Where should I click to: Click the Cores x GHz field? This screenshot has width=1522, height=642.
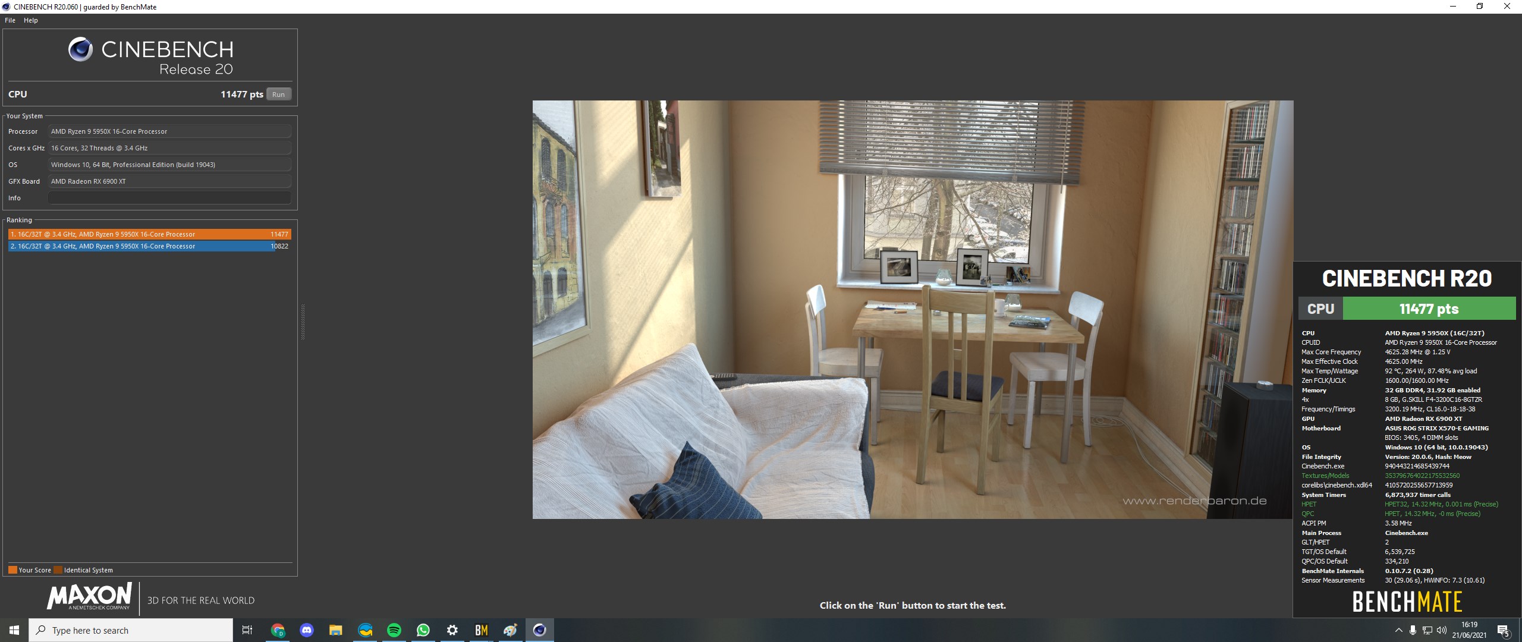pos(169,148)
